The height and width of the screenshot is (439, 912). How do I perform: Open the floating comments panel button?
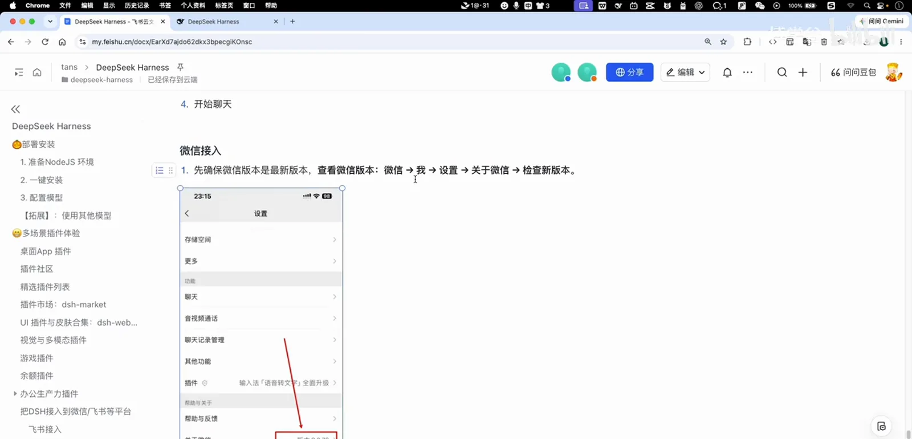point(881,426)
